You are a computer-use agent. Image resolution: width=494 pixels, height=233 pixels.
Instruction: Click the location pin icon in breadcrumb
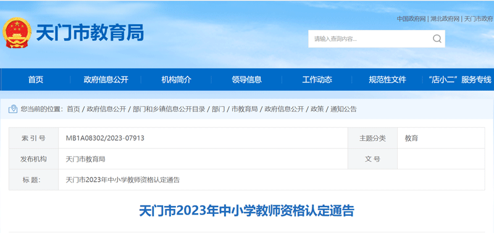point(13,109)
